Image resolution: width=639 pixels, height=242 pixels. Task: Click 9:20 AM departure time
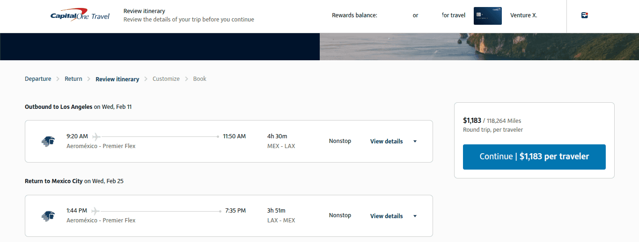click(x=77, y=136)
